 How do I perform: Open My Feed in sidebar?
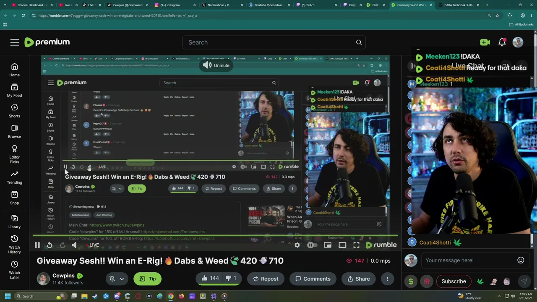pos(14,90)
